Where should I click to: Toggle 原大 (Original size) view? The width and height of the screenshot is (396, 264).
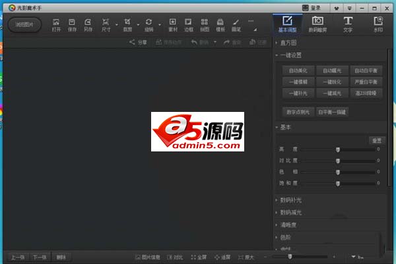[x=244, y=257]
